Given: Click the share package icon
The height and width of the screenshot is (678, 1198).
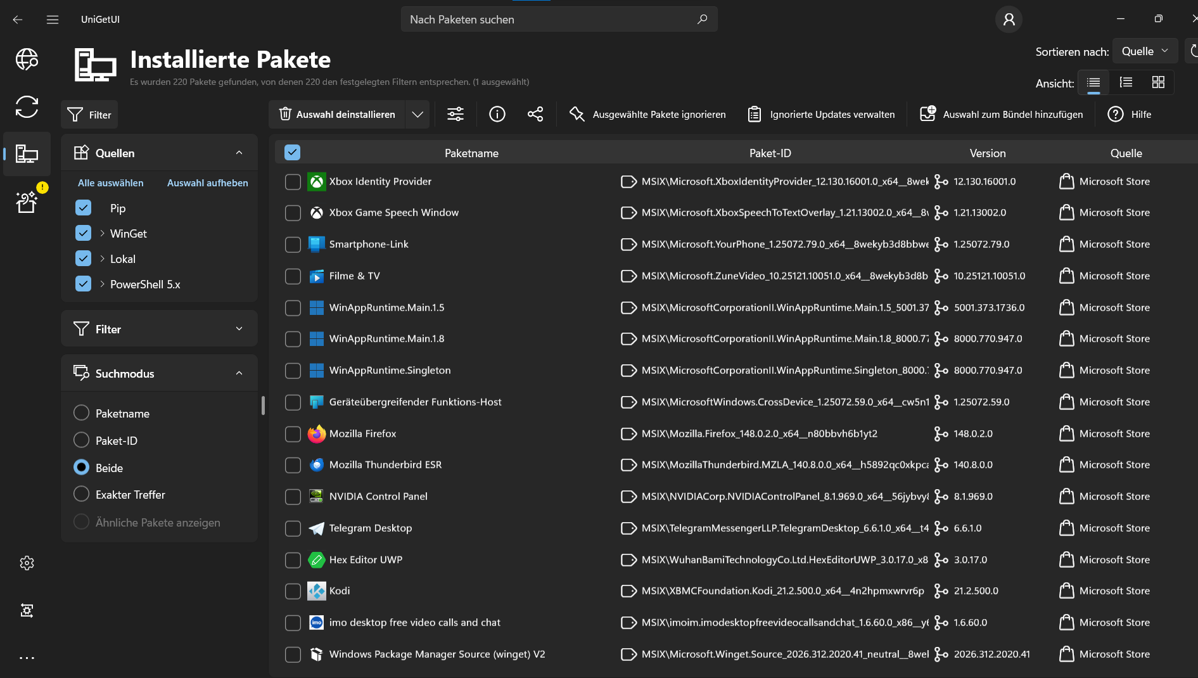Looking at the screenshot, I should [x=535, y=114].
